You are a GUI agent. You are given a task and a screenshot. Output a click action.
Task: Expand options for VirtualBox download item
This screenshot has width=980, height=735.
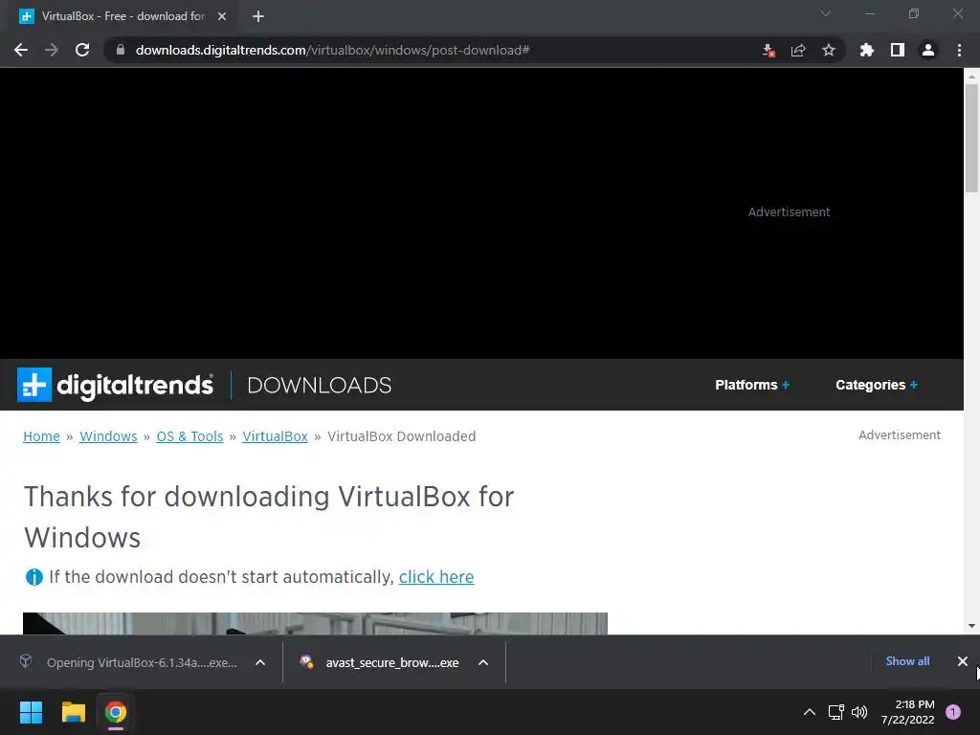(260, 662)
